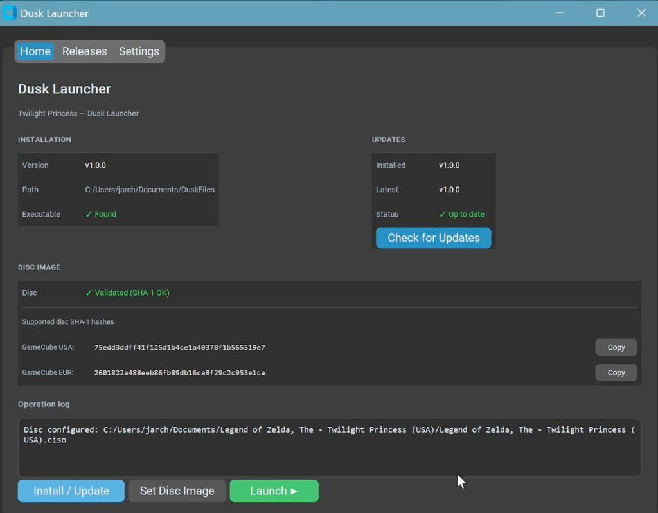Click the DISC IMAGE section header

pyautogui.click(x=39, y=267)
